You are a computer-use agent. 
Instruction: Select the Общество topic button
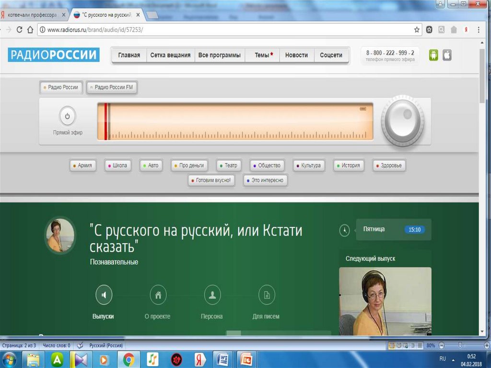pos(267,166)
